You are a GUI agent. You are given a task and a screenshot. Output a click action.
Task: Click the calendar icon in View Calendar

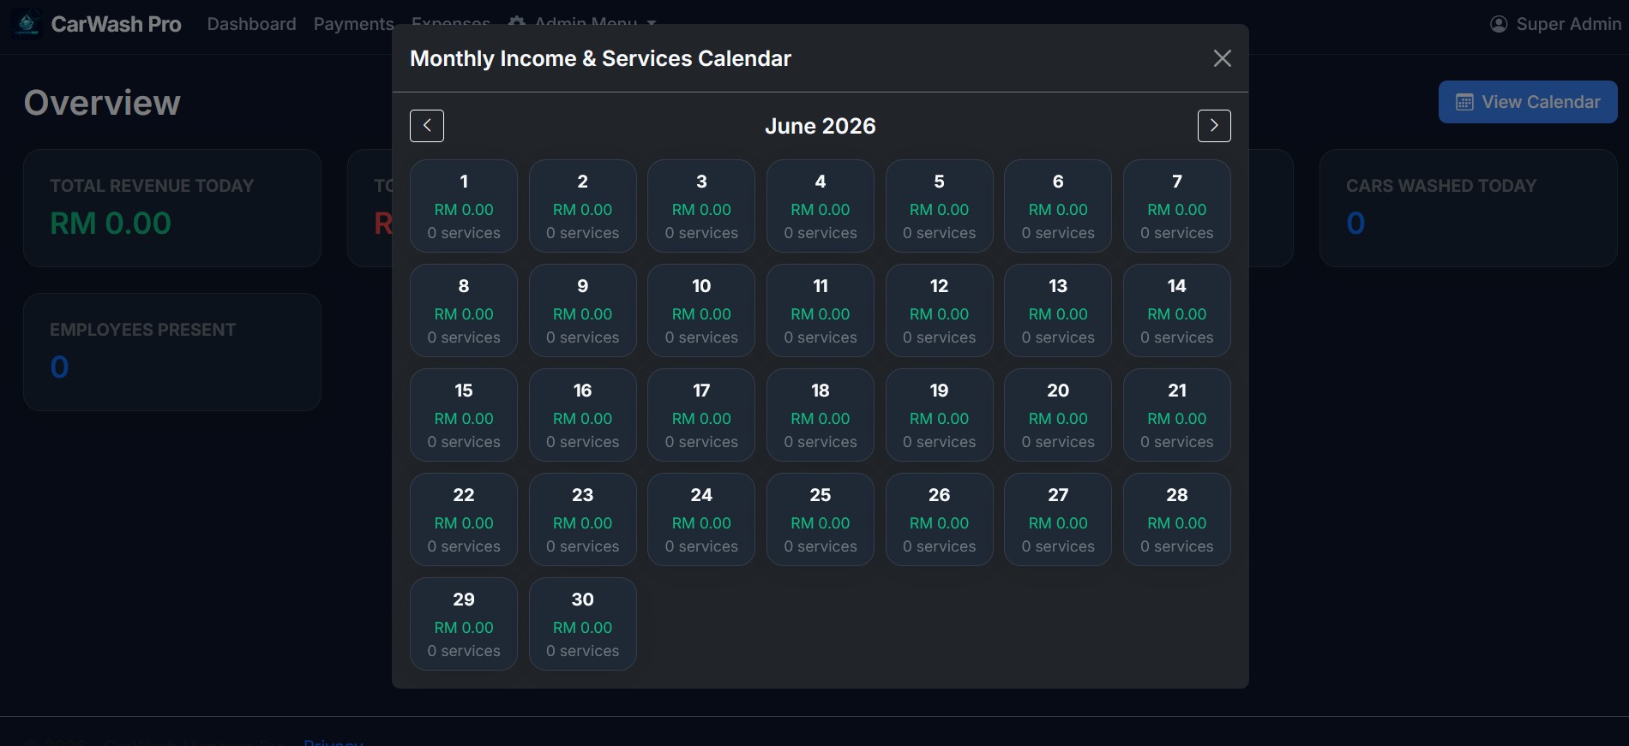pos(1465,102)
